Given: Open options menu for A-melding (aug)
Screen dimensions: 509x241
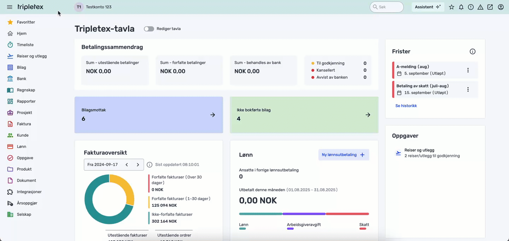Looking at the screenshot, I should click(468, 70).
